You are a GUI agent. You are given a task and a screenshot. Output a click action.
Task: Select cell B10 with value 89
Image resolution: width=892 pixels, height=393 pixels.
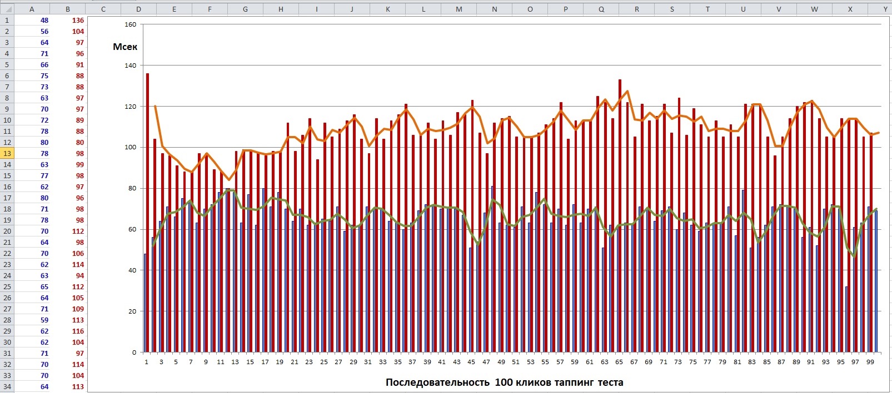(x=68, y=120)
